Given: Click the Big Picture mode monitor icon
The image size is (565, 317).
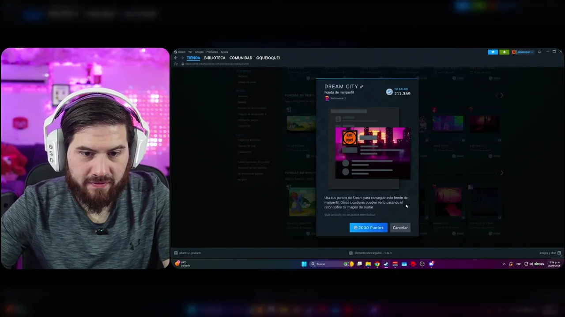Looking at the screenshot, I should coord(539,52).
